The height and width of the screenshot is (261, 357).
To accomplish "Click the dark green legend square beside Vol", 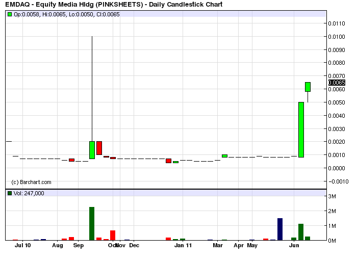I will tap(10, 193).
